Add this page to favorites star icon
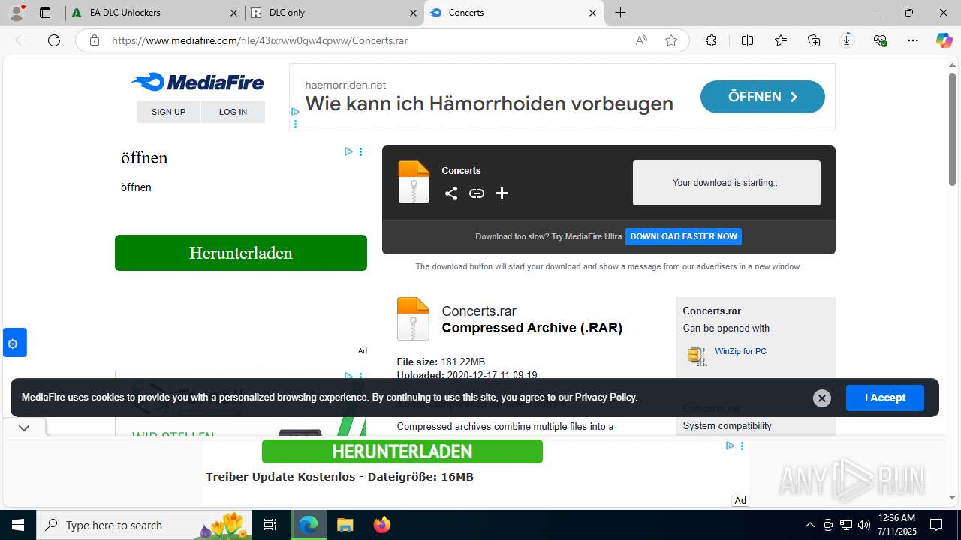This screenshot has width=961, height=540. coord(671,40)
